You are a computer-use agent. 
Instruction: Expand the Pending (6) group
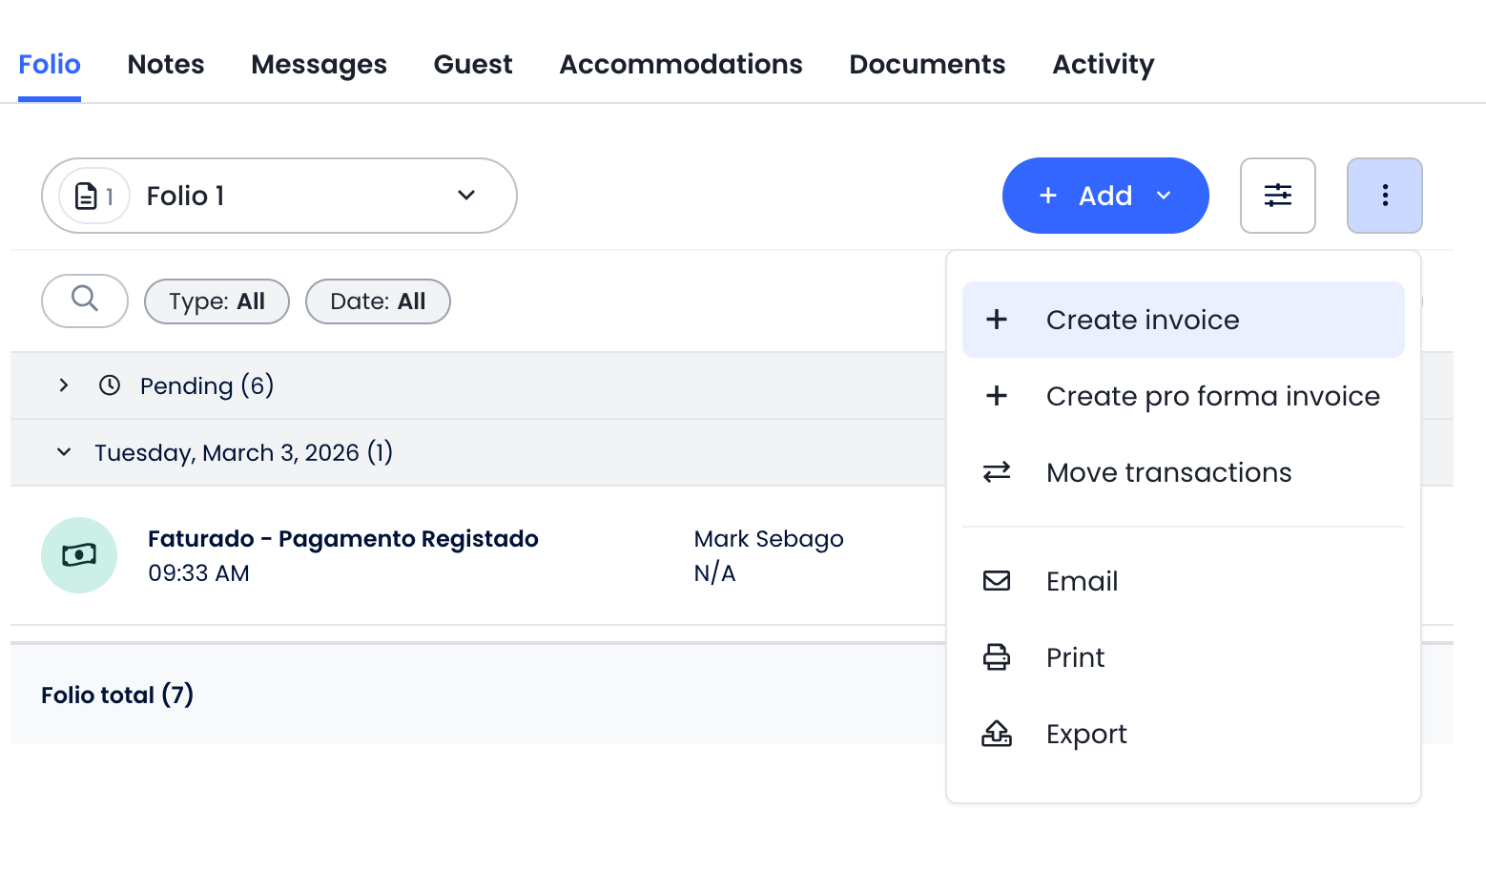[64, 385]
